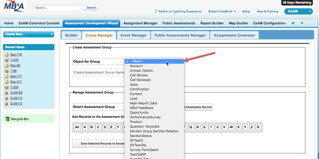This screenshot has height=159, width=319.
Task: Click the T-68 record icon
Action: pyautogui.click(x=7, y=71)
